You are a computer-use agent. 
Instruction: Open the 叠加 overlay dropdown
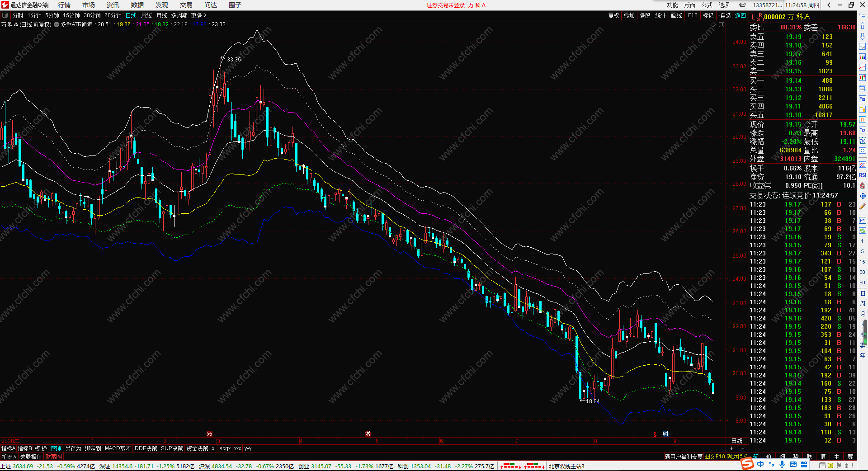click(629, 15)
